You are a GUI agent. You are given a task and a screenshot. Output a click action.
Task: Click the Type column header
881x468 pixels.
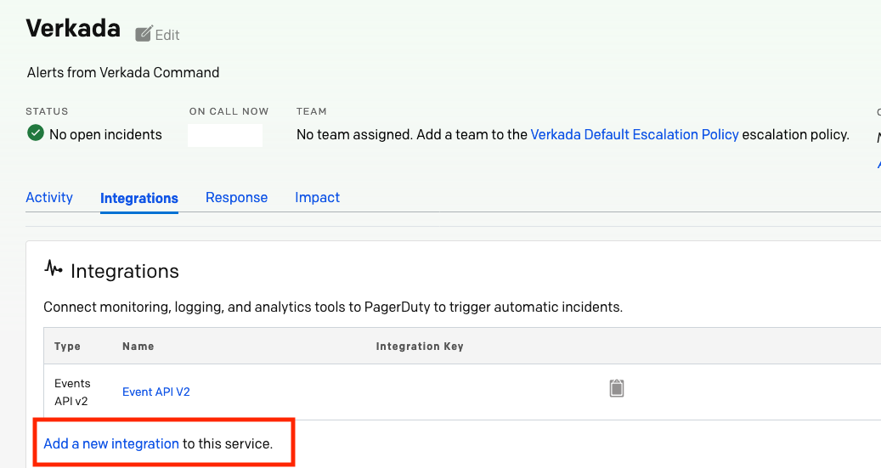click(x=67, y=346)
